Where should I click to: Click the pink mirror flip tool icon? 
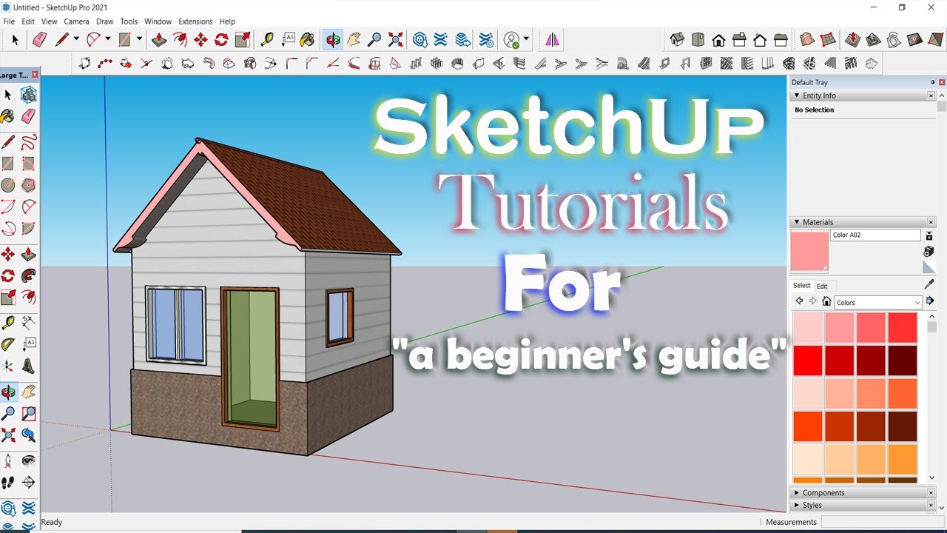coord(552,40)
